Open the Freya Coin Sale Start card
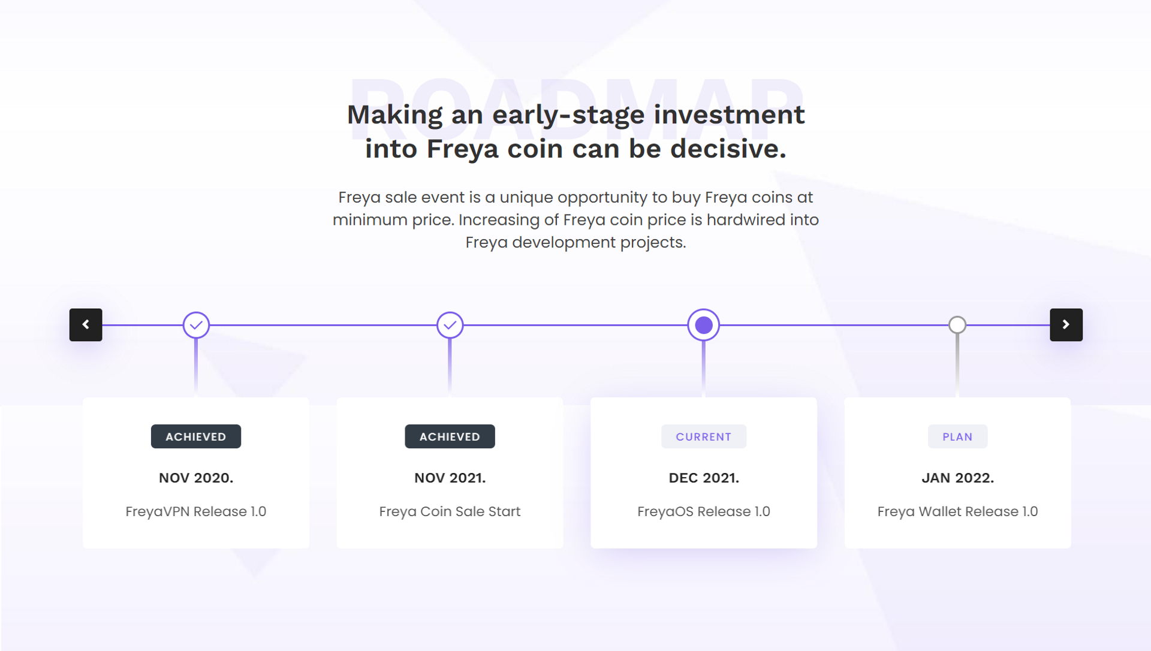 point(450,473)
